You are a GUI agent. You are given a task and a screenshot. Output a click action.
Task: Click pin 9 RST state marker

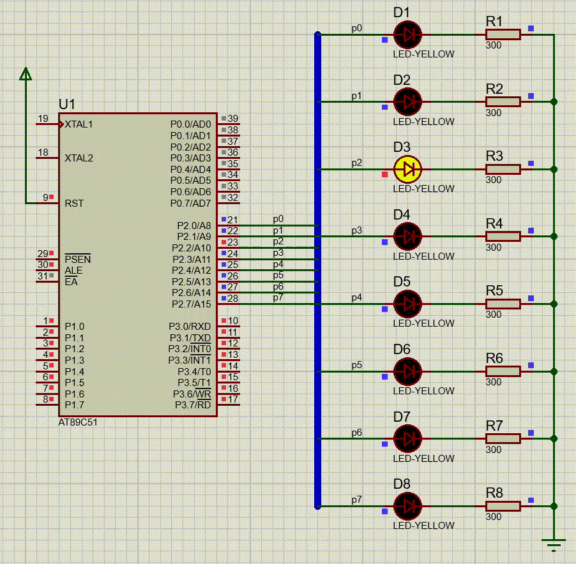pos(52,197)
